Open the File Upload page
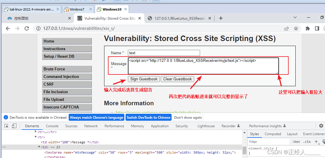 click(x=67, y=99)
